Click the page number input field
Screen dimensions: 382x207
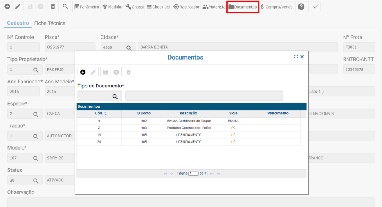click(193, 173)
